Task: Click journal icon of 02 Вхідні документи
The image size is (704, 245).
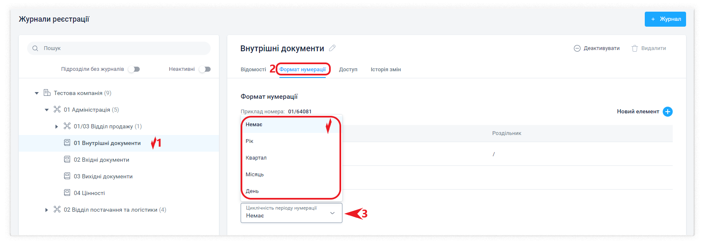Action: click(67, 160)
